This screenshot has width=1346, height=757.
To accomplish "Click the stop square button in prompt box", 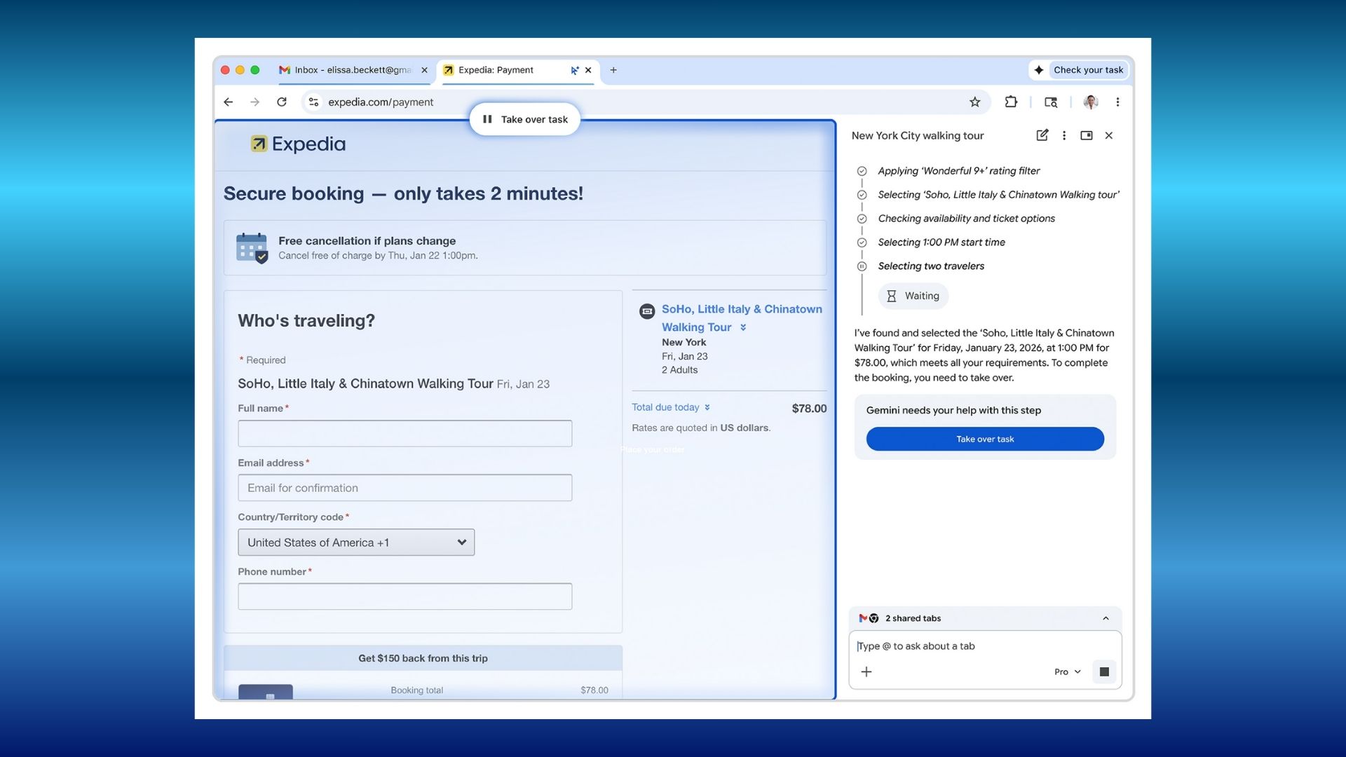I will click(1104, 671).
